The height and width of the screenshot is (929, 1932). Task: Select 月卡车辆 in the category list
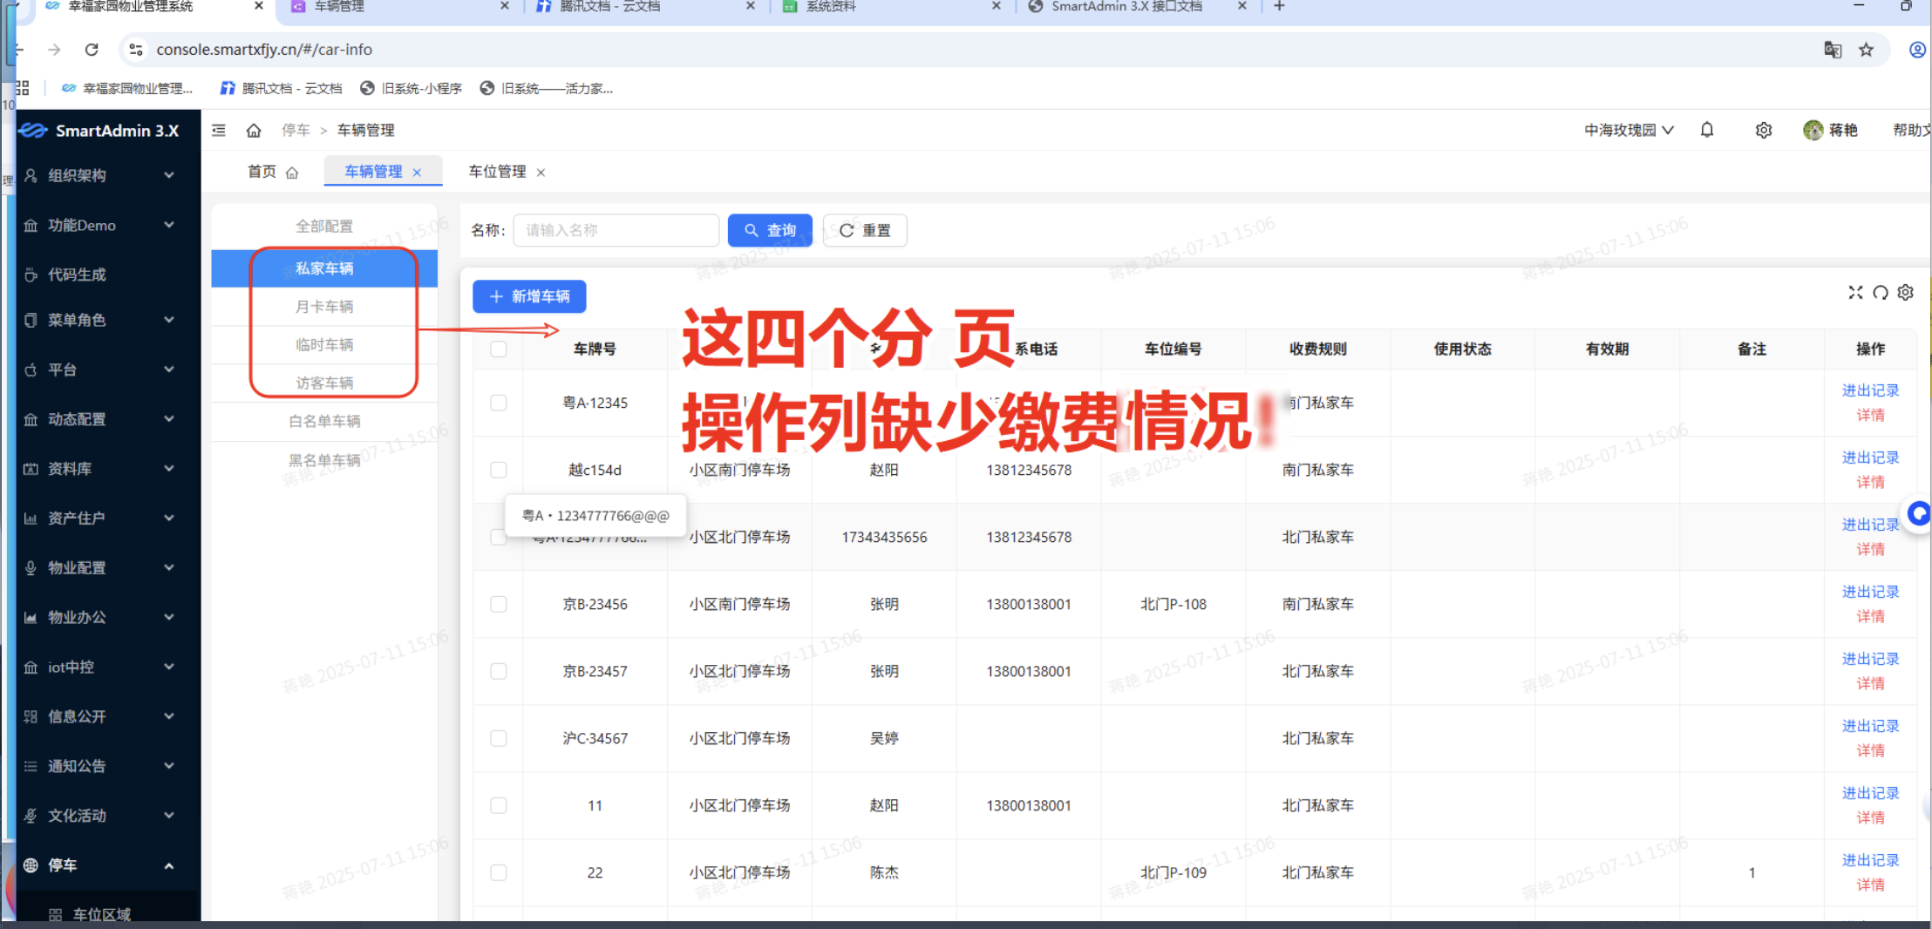click(x=324, y=307)
